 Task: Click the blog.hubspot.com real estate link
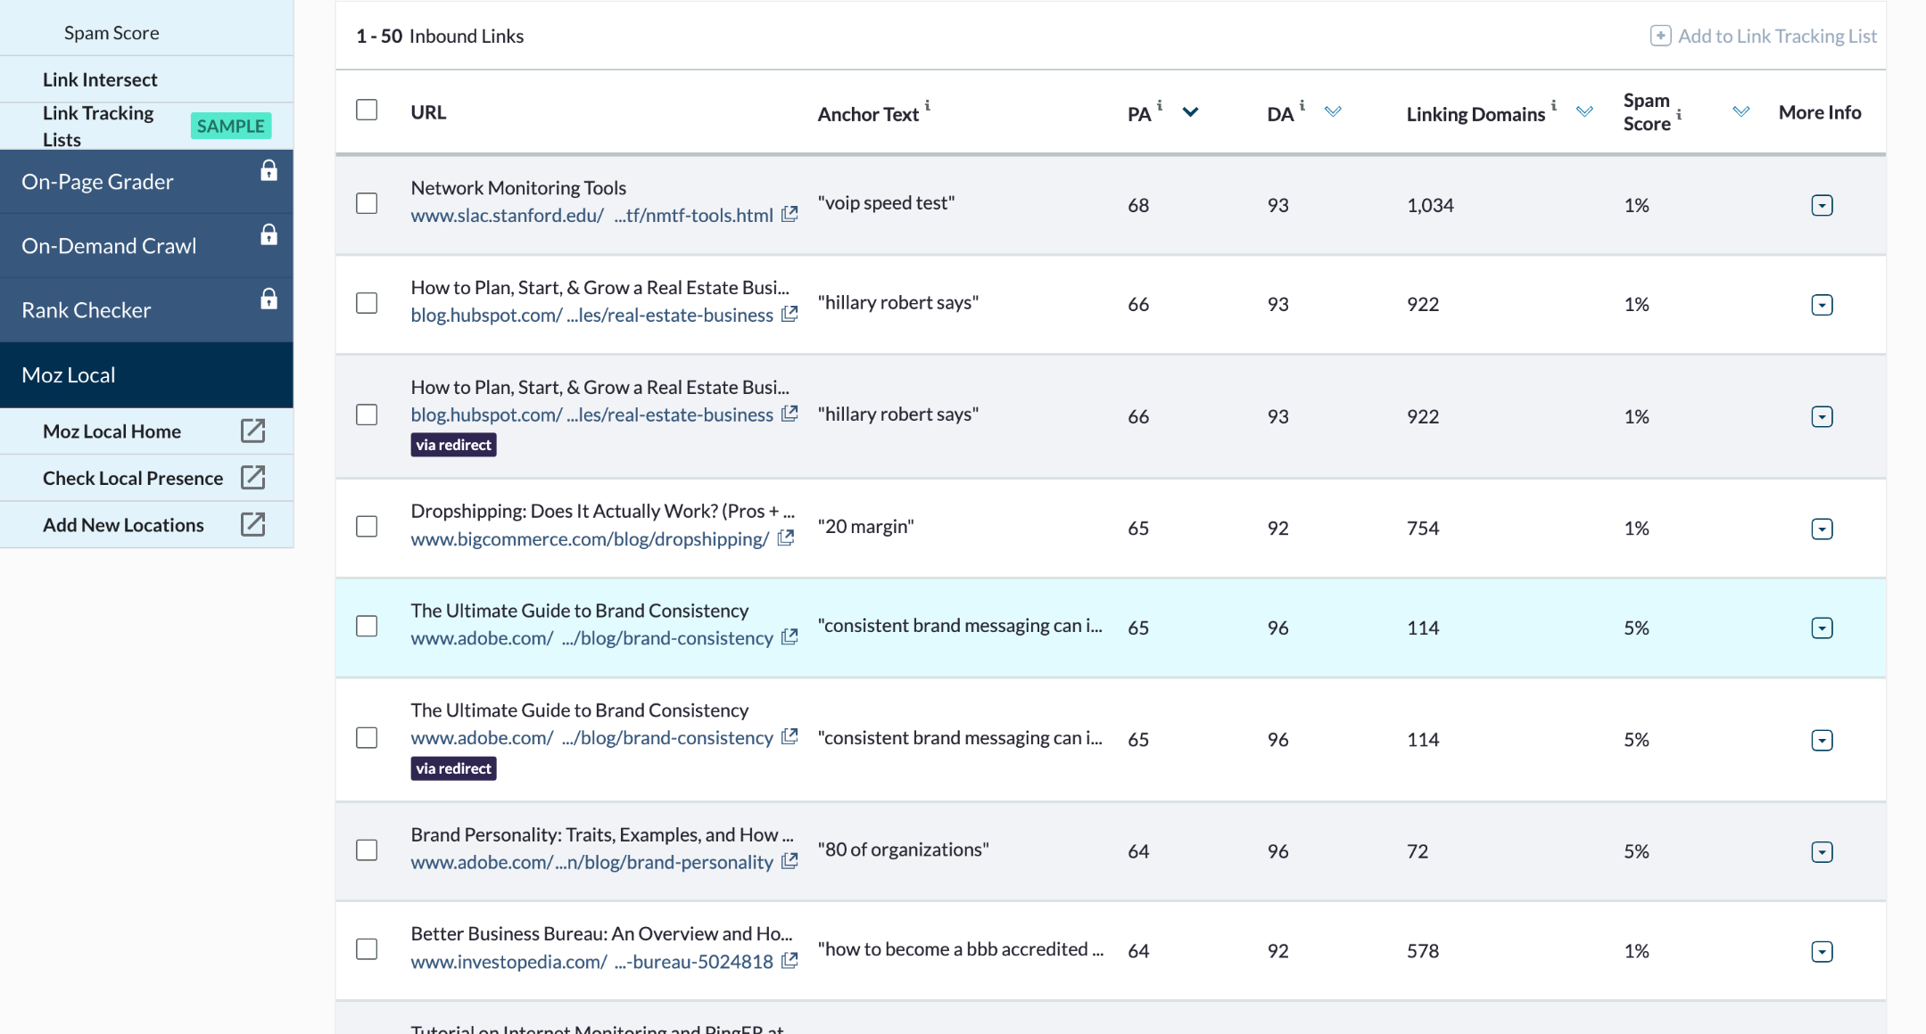pyautogui.click(x=593, y=315)
